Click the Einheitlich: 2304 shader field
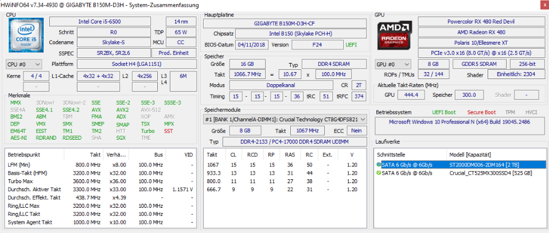549x233 pixels. [x=515, y=75]
